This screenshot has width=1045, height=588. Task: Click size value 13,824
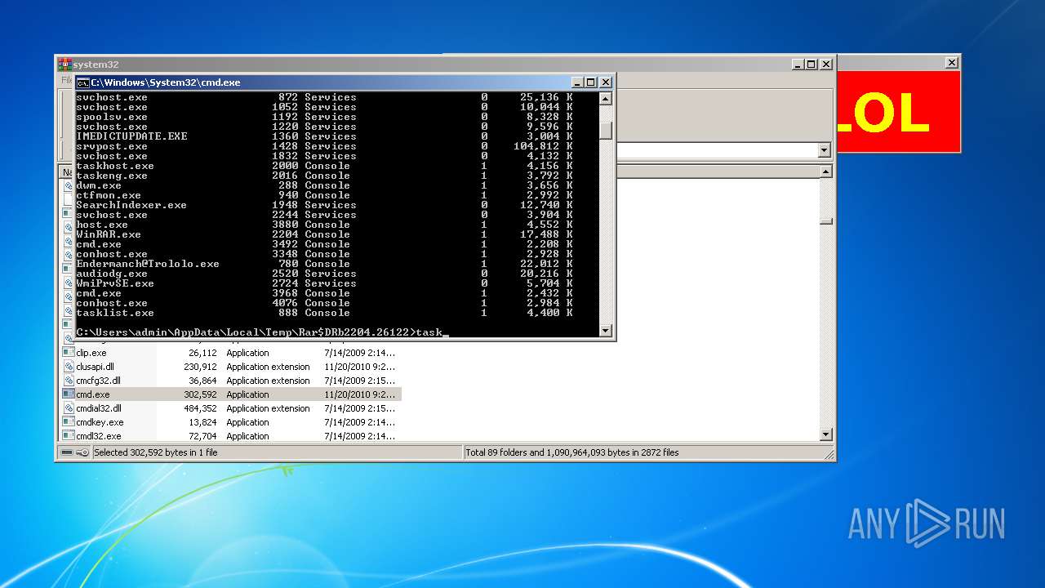(x=202, y=422)
